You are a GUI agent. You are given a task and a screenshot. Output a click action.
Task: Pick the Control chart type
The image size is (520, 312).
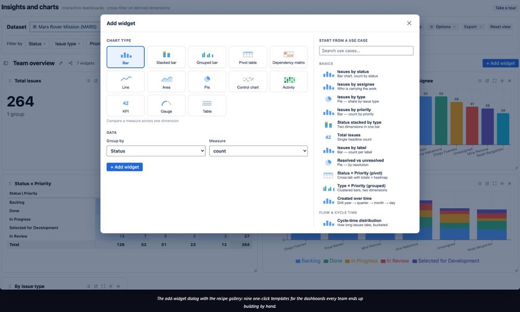click(x=248, y=81)
